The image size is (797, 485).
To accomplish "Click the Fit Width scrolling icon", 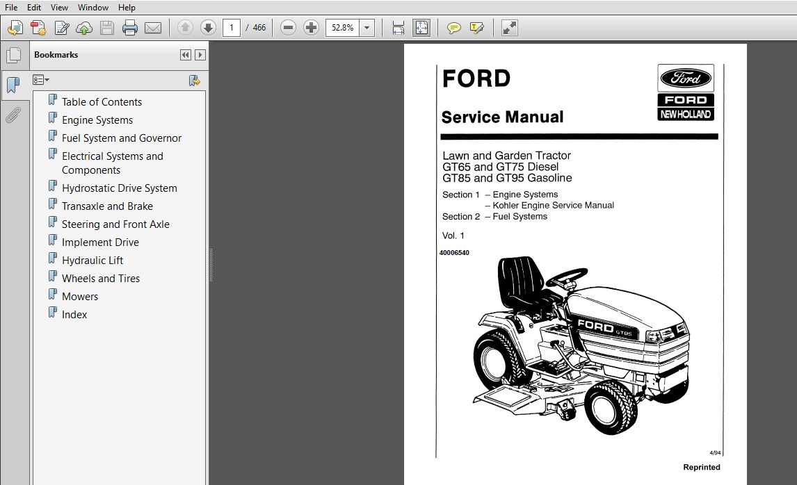I will coord(398,27).
